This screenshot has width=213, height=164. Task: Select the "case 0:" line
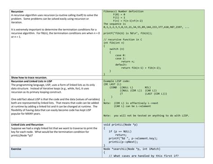[x=120, y=55]
